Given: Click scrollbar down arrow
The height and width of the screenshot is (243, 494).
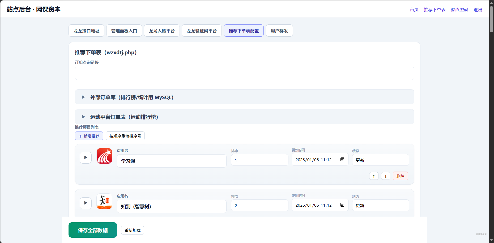Looking at the screenshot, I should point(491,240).
